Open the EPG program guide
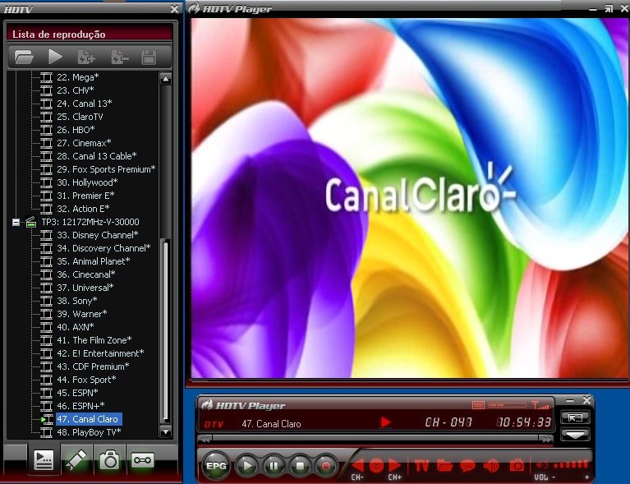 pos(216,466)
